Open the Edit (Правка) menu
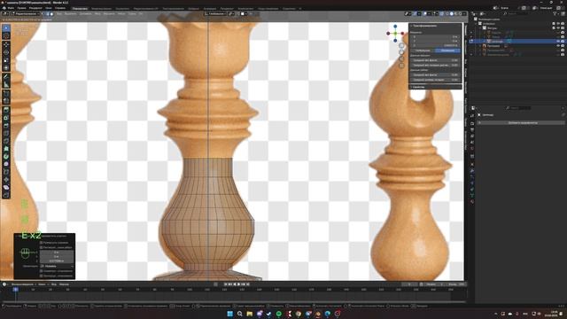 tap(21, 8)
